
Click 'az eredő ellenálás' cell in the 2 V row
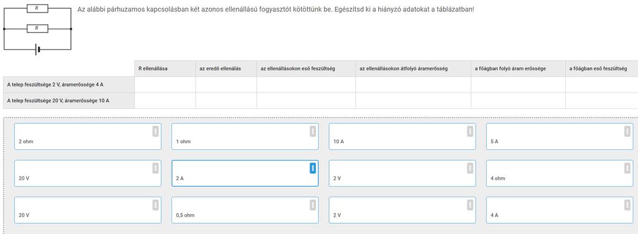click(226, 85)
